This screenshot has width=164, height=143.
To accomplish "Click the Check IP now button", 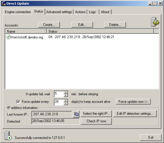I will 96,121.
